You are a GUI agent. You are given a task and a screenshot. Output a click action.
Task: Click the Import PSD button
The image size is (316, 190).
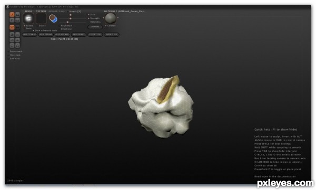(x=112, y=35)
